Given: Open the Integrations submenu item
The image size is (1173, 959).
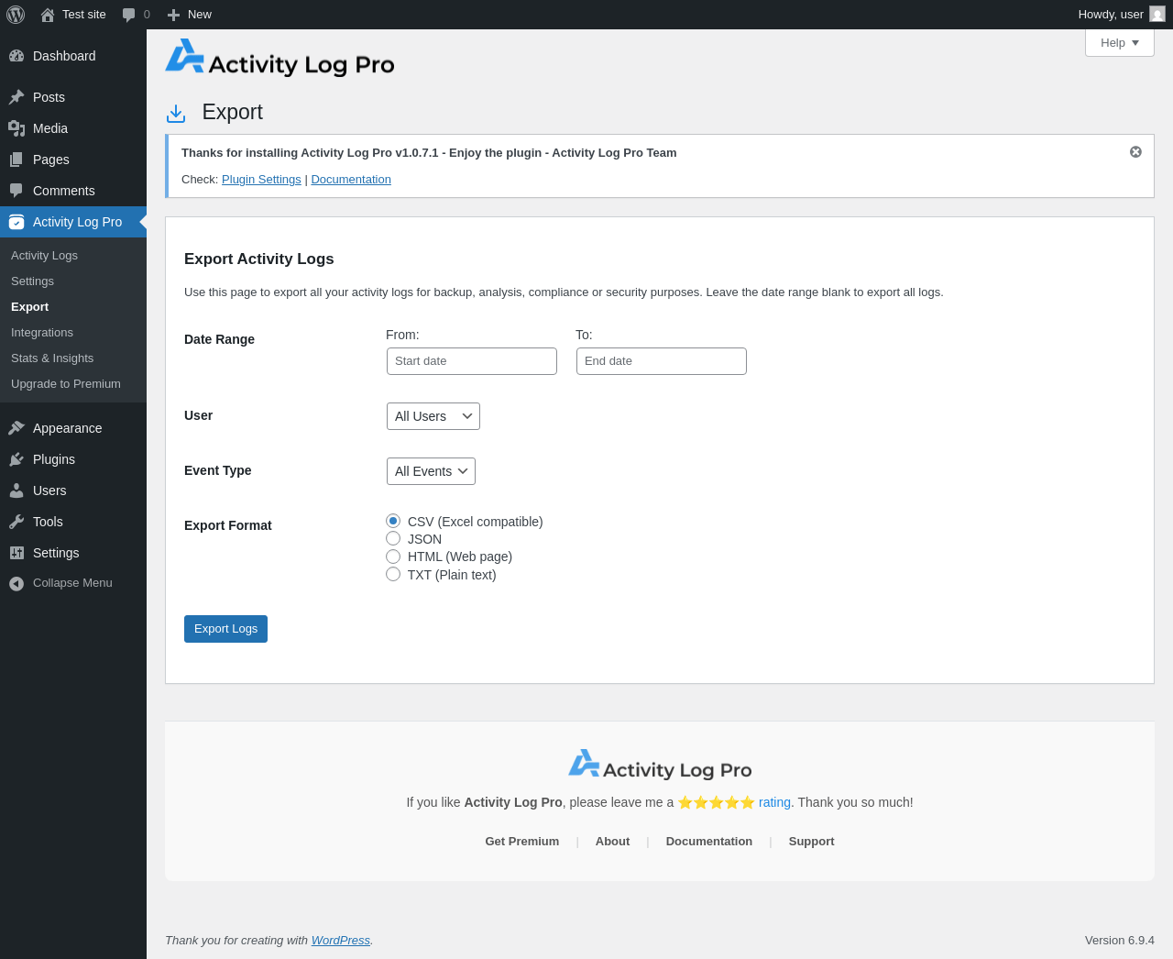Looking at the screenshot, I should 42,333.
